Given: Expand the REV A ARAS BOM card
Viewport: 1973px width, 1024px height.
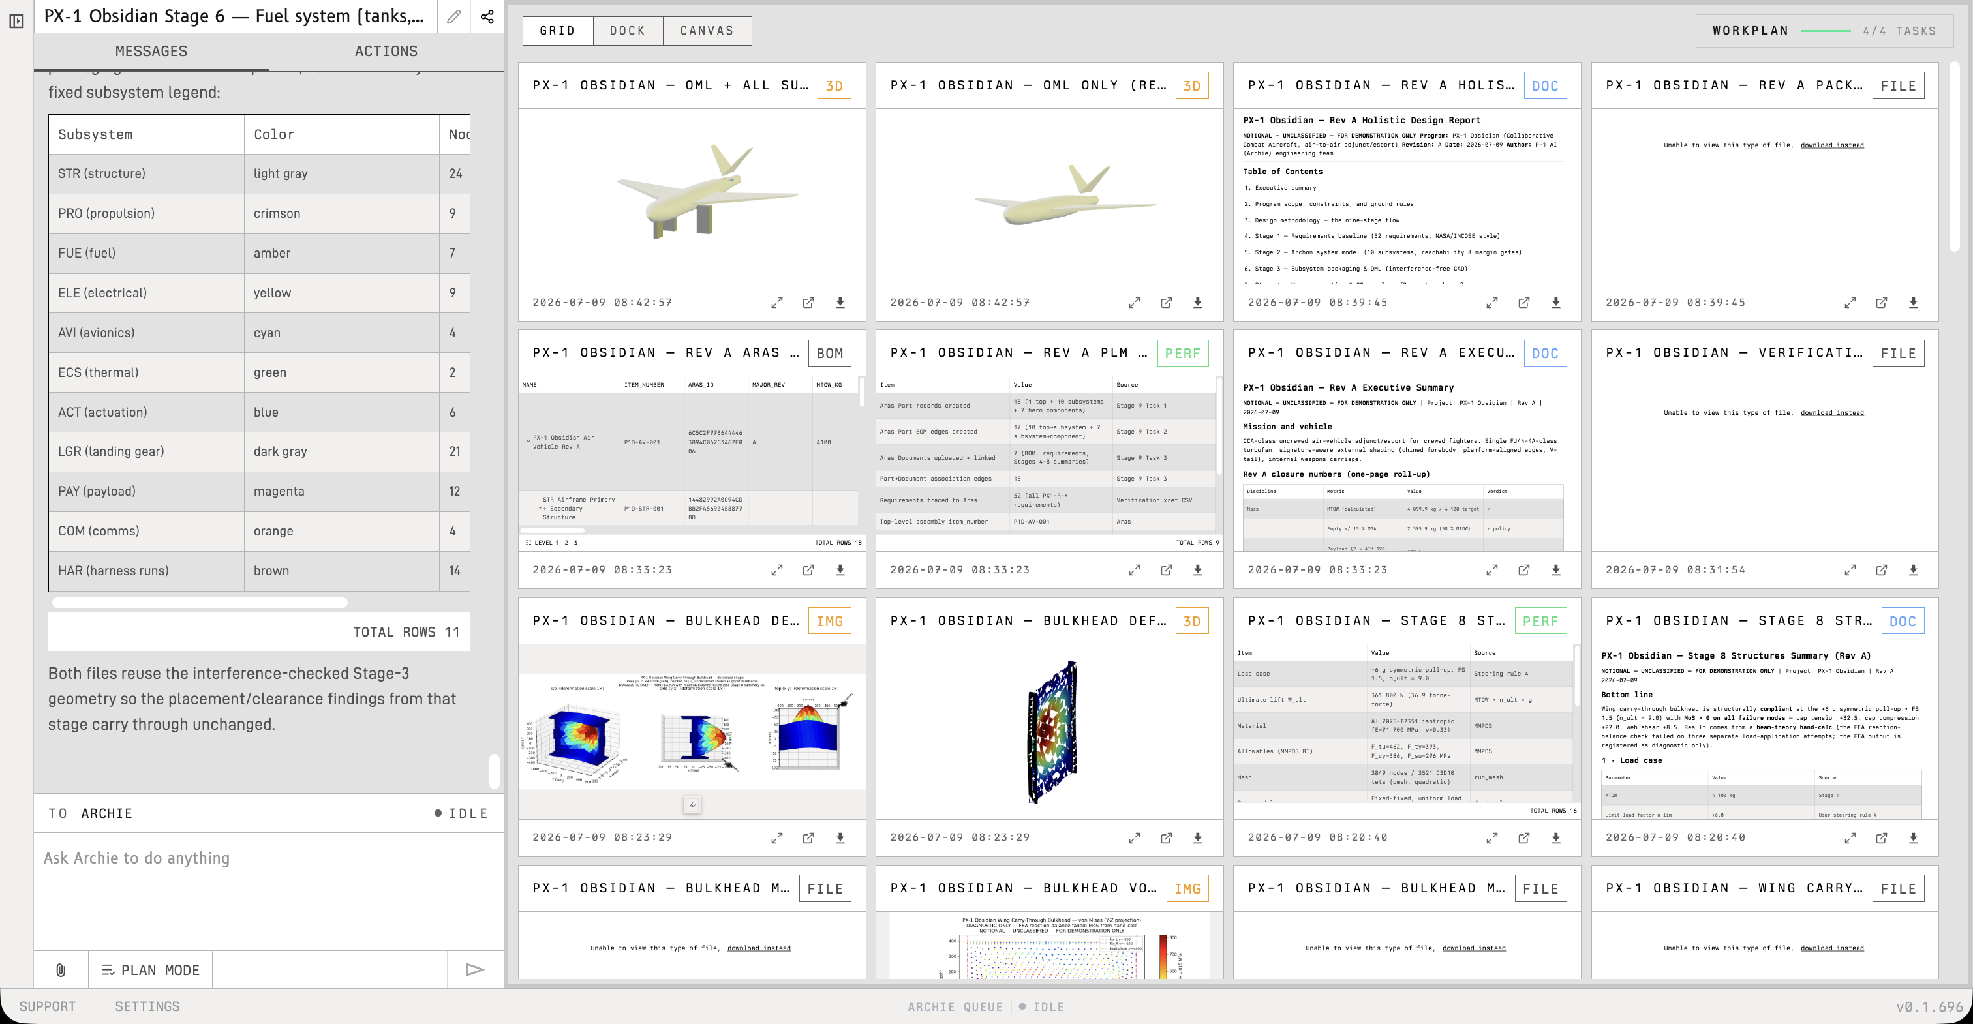Looking at the screenshot, I should [776, 570].
